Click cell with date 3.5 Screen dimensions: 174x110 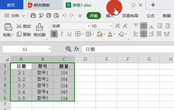tap(21, 98)
